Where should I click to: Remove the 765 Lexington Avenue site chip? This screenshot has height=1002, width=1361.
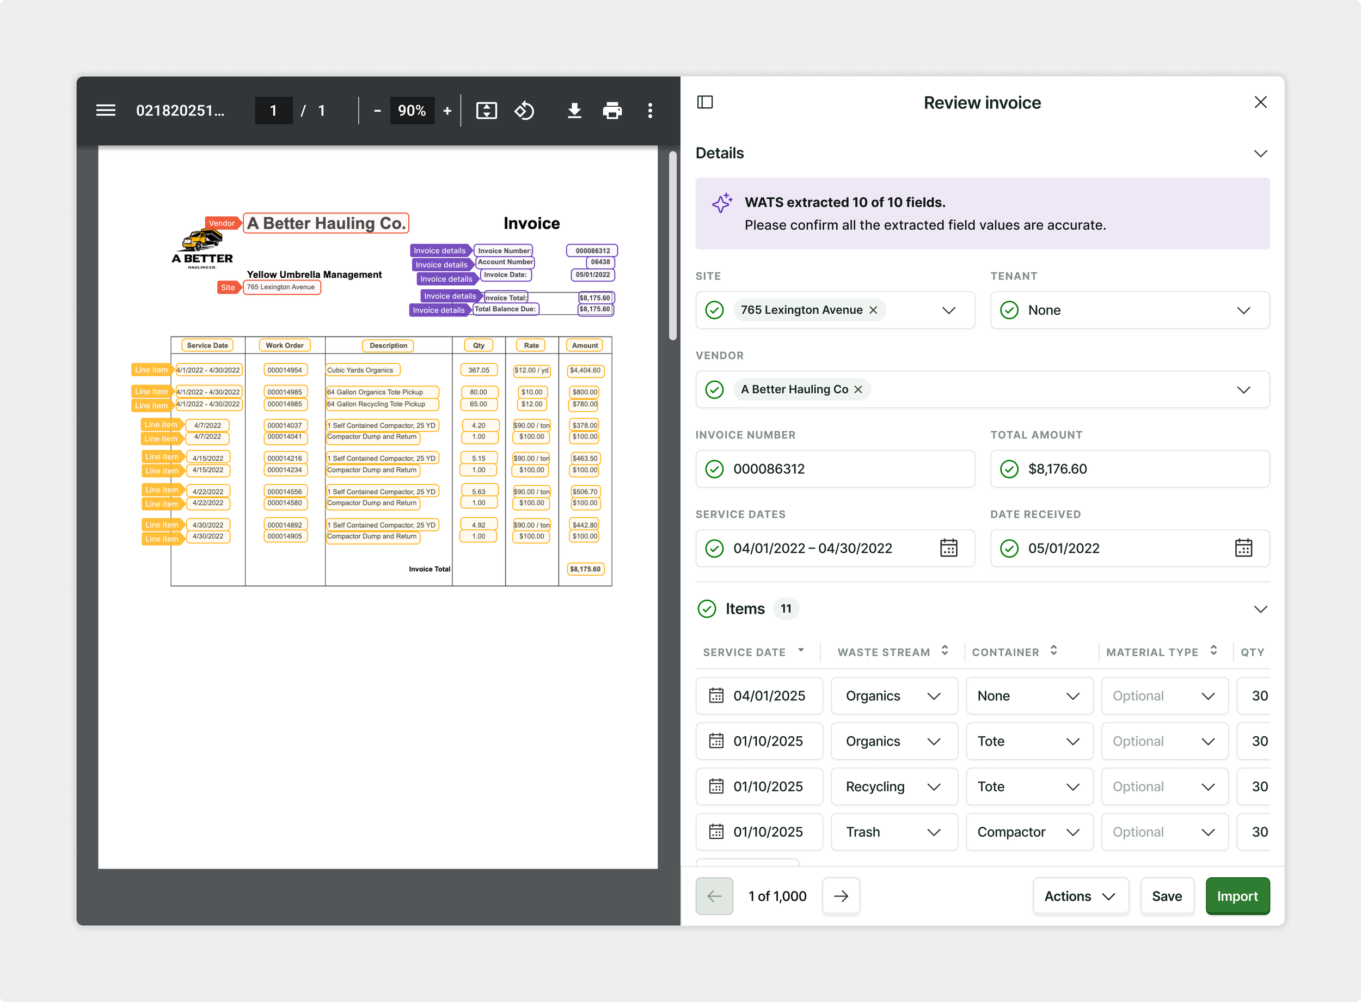click(873, 310)
